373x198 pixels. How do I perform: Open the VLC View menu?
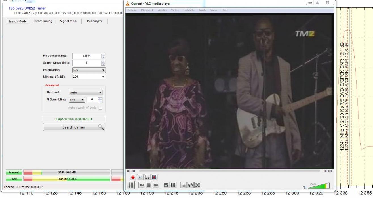(x=214, y=10)
